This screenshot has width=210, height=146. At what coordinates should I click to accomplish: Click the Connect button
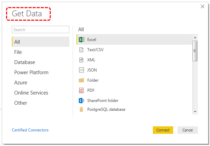pyautogui.click(x=163, y=130)
